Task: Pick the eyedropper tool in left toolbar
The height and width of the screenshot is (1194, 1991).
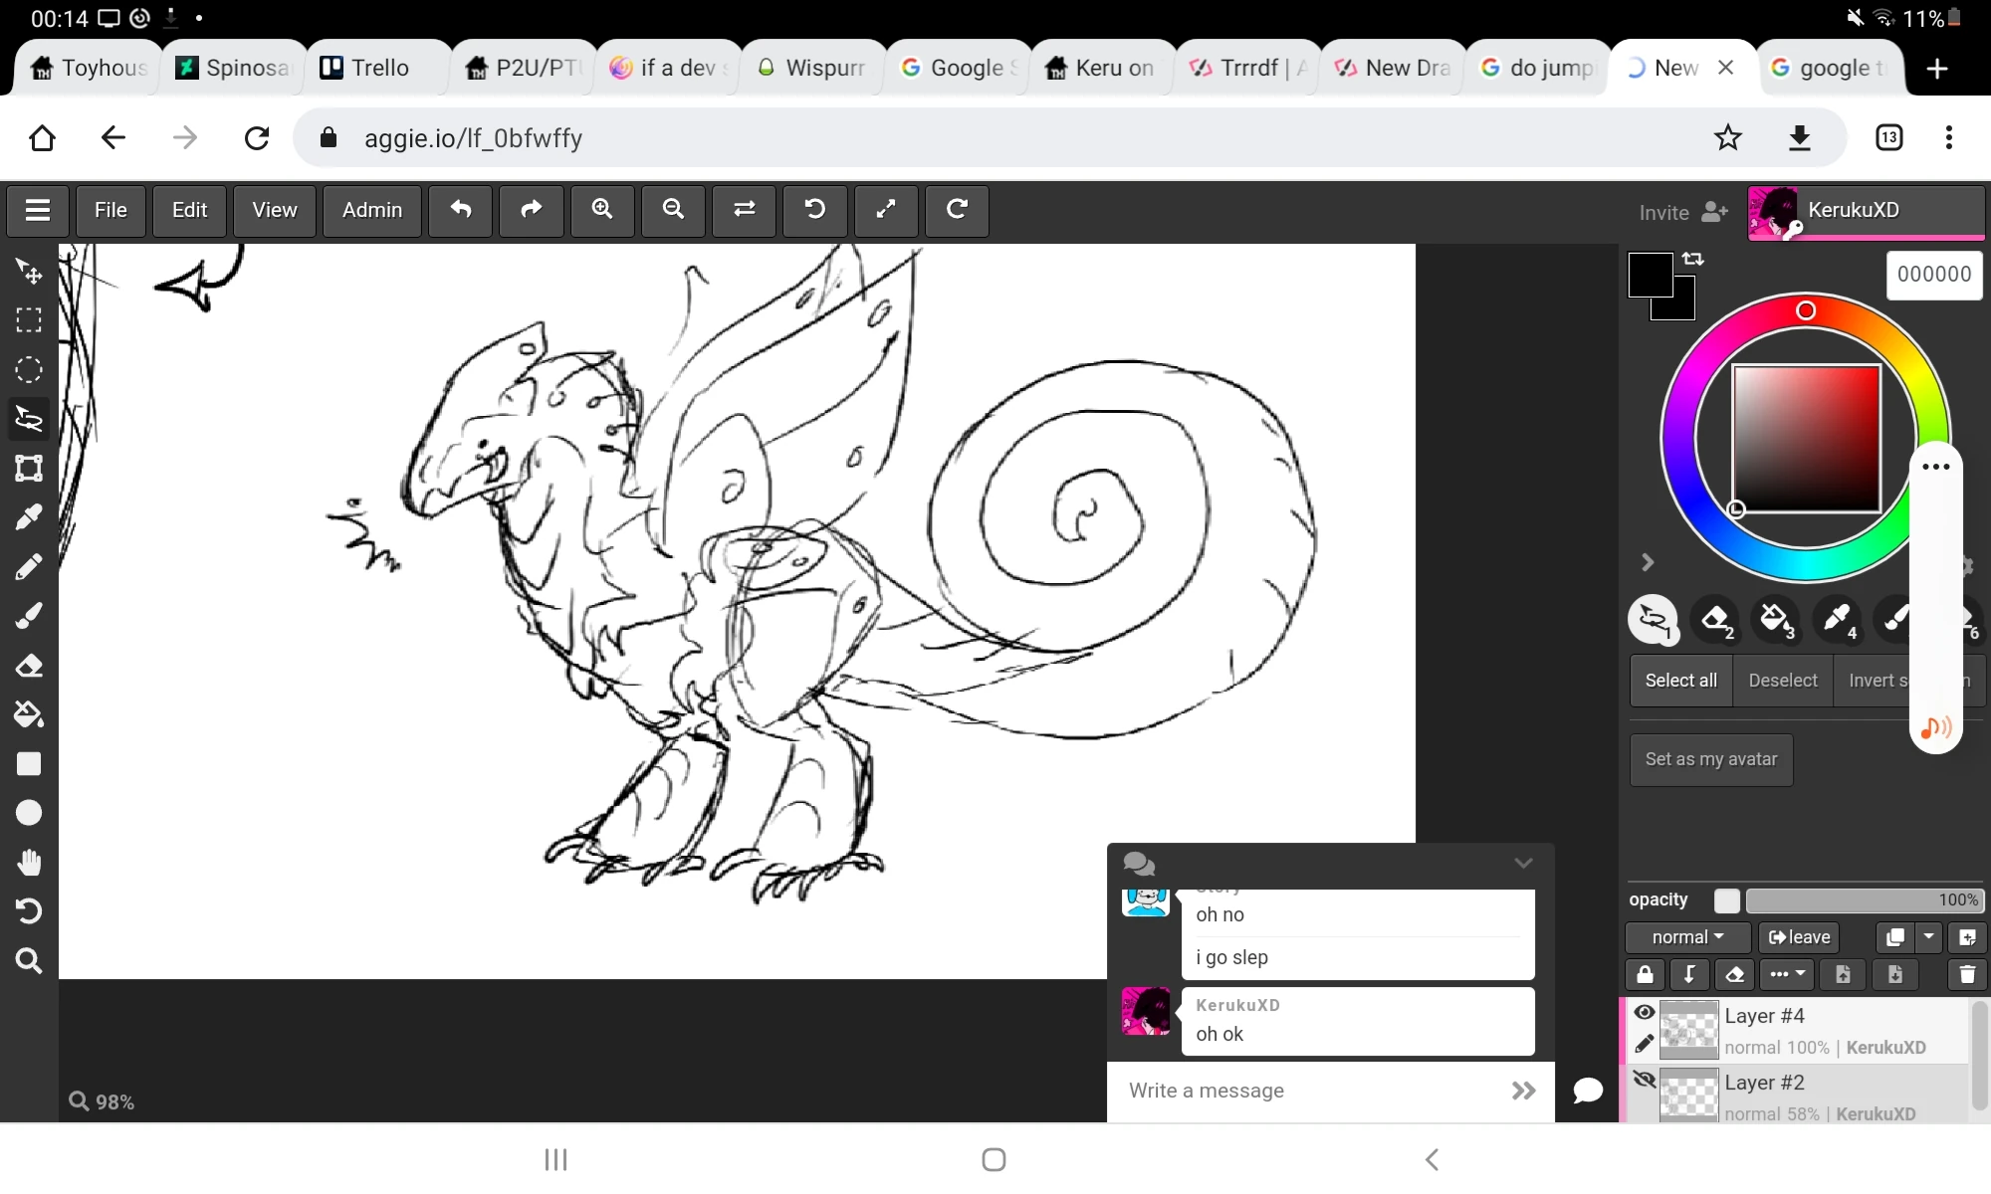Action: click(x=29, y=517)
